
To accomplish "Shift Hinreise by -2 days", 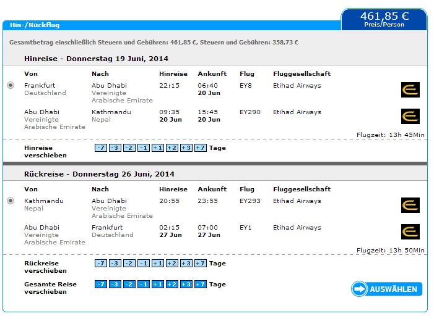I will (129, 148).
